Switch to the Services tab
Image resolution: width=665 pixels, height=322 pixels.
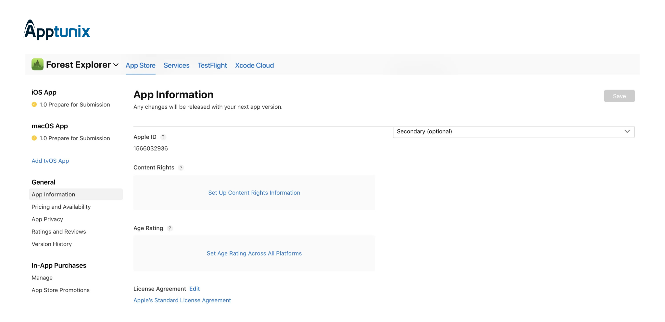pos(176,65)
